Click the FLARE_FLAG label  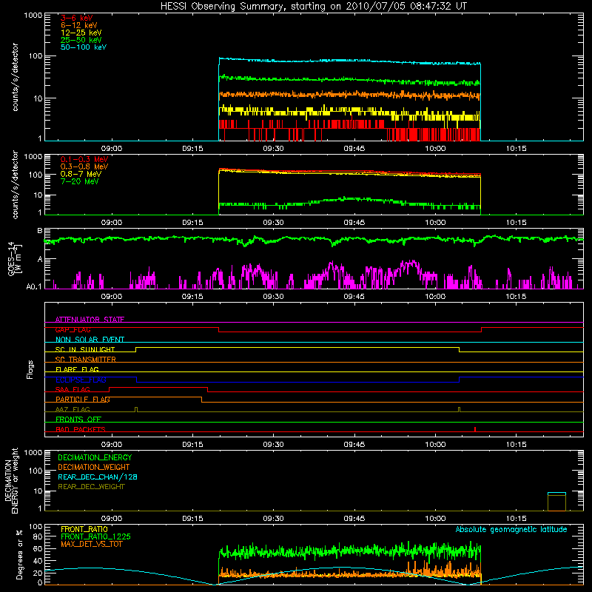coord(77,369)
